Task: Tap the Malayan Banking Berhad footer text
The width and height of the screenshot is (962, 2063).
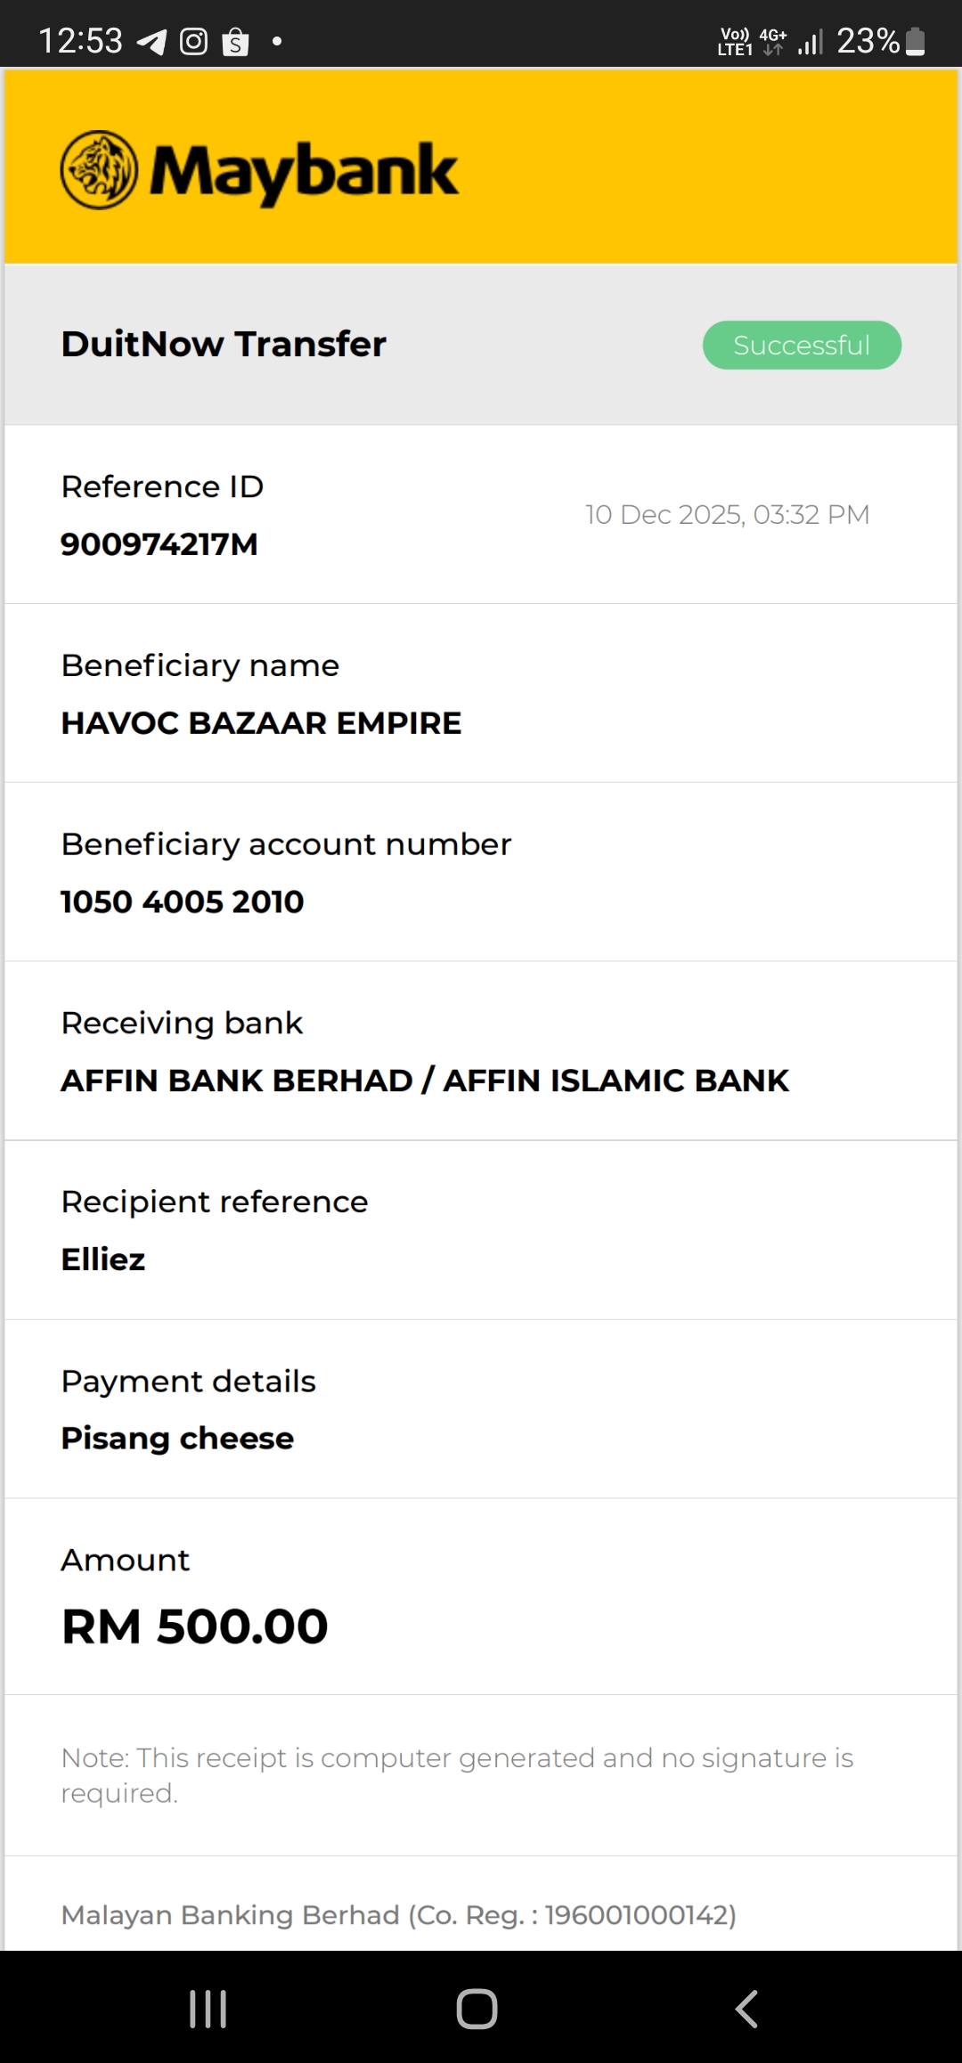Action: point(398,1915)
